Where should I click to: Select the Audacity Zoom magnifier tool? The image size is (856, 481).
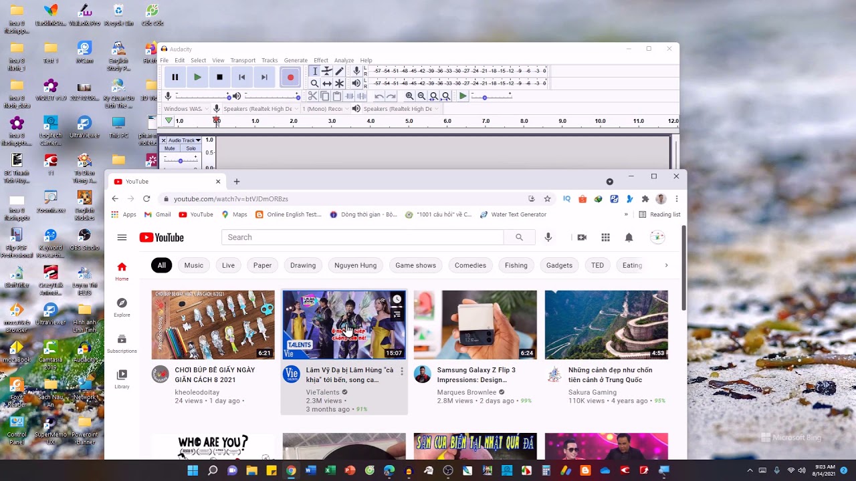(314, 84)
